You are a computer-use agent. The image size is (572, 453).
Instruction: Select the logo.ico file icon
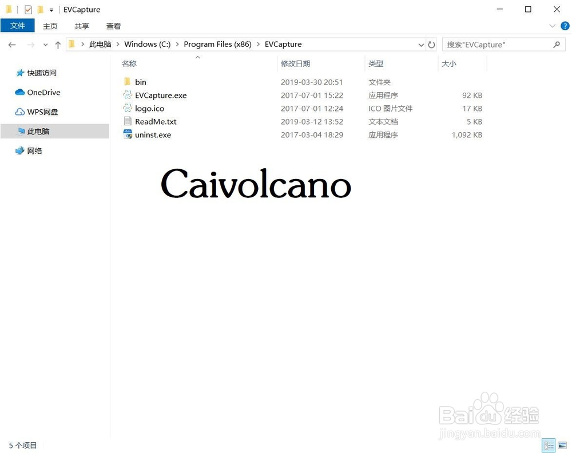128,108
